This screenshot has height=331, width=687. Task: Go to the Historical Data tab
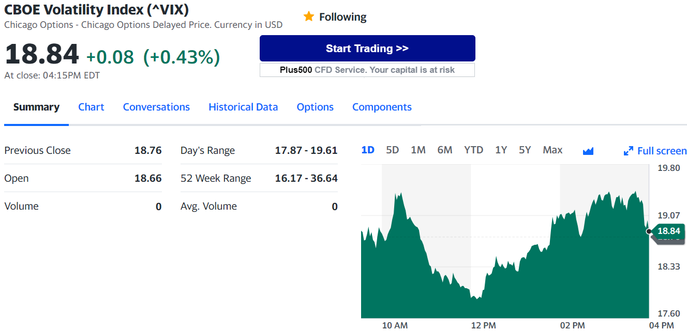(243, 107)
